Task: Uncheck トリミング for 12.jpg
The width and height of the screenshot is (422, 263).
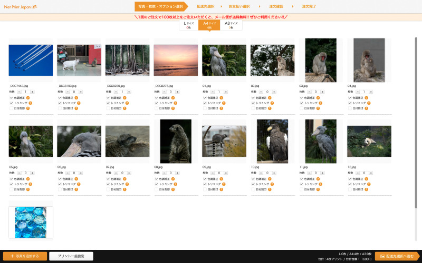Action: tap(350, 184)
